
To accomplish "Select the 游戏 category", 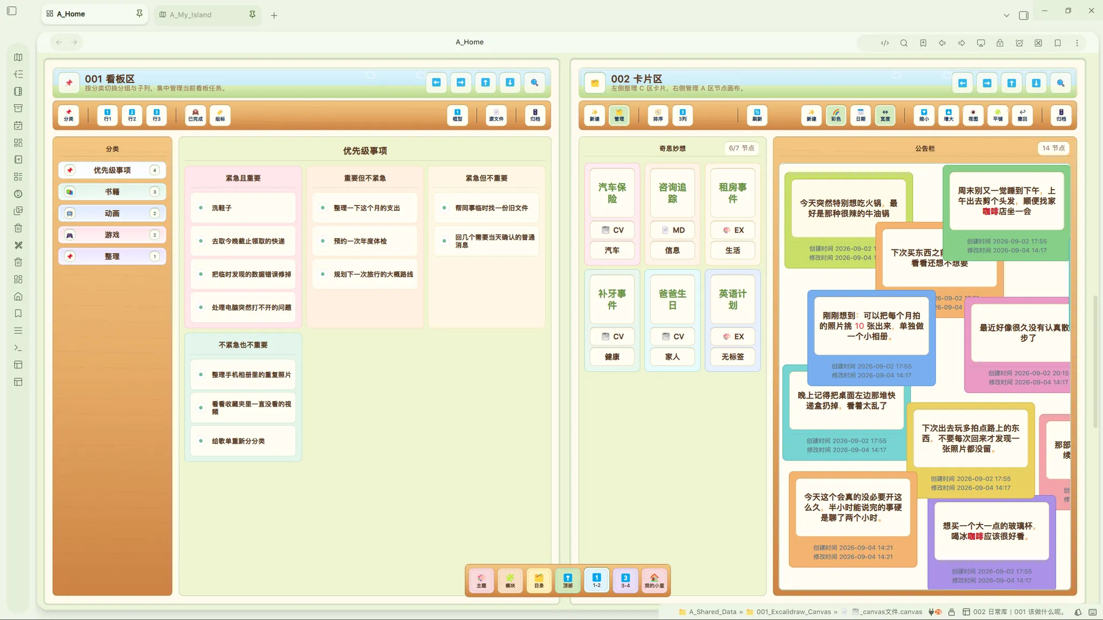I will pyautogui.click(x=112, y=235).
